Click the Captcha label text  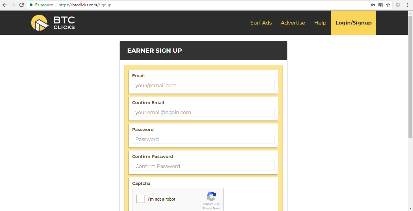141,183
